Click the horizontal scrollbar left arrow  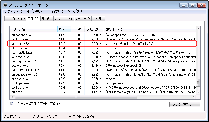pyautogui.click(x=12, y=97)
